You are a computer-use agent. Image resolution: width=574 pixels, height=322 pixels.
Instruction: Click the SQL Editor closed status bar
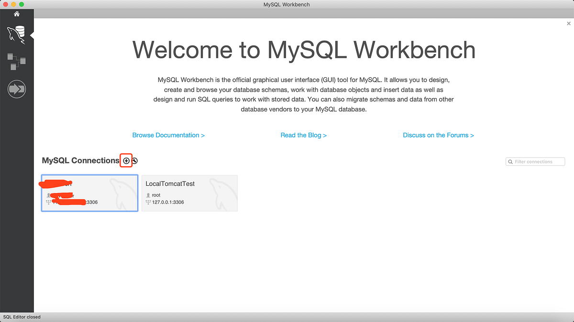(x=22, y=317)
